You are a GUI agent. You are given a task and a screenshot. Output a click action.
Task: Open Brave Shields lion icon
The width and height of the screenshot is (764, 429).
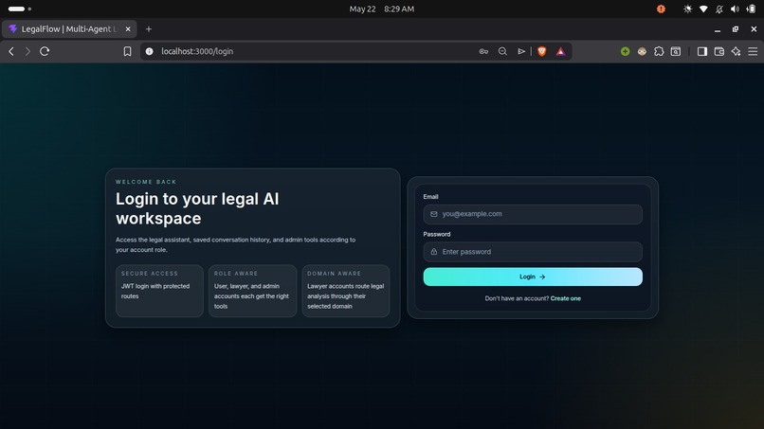pyautogui.click(x=541, y=51)
